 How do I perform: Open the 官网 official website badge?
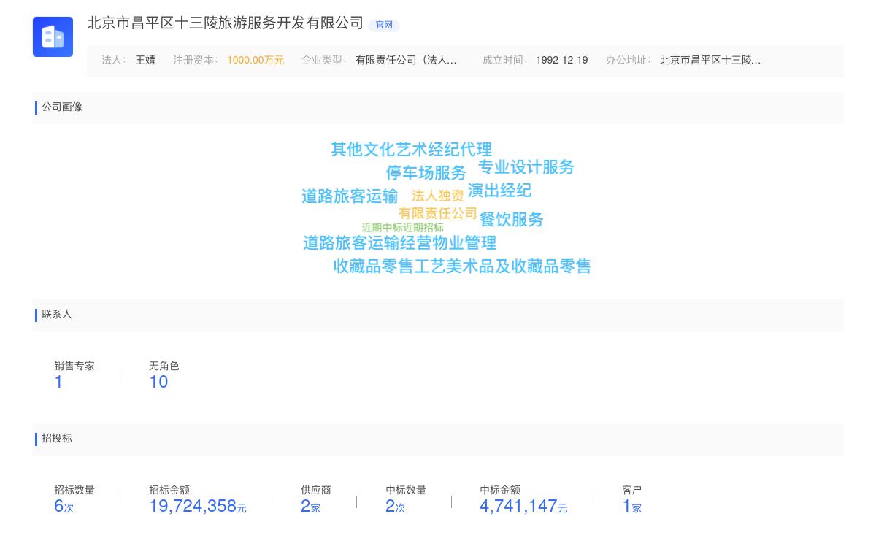384,25
